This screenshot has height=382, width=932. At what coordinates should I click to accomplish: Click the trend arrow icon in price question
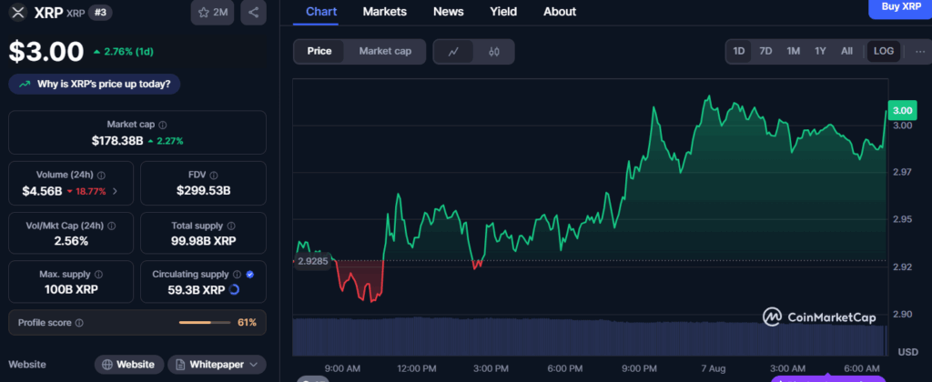25,85
